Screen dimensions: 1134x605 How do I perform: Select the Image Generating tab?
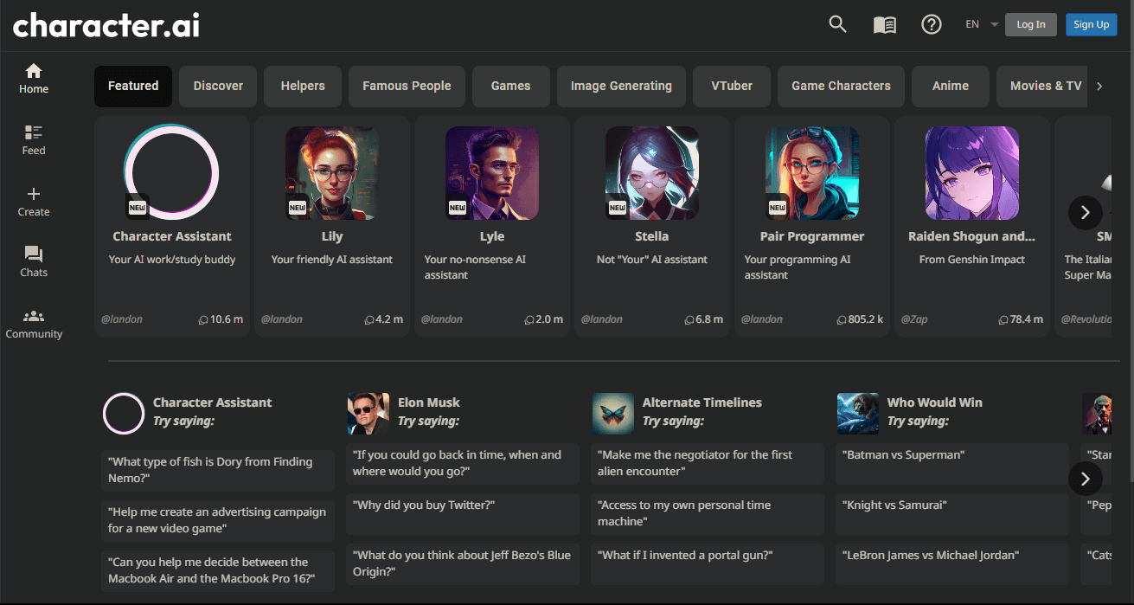tap(621, 86)
